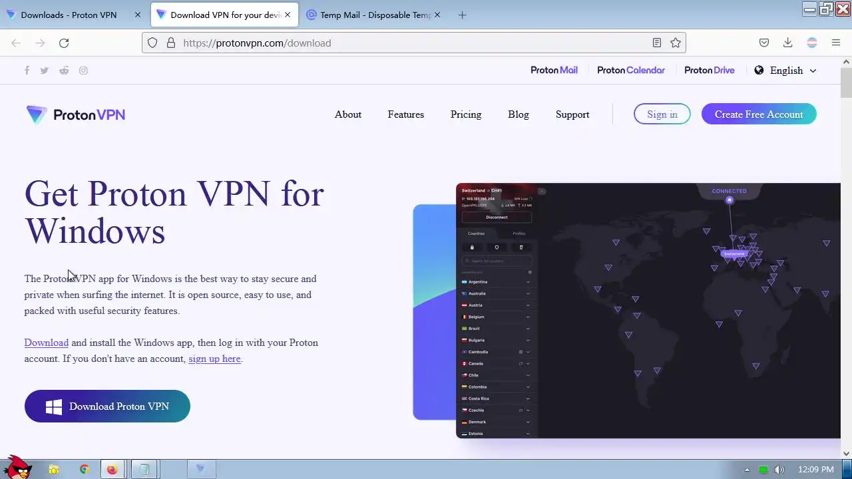Open the Proton Drive link
Screen dimensions: 852x479
pyautogui.click(x=710, y=71)
